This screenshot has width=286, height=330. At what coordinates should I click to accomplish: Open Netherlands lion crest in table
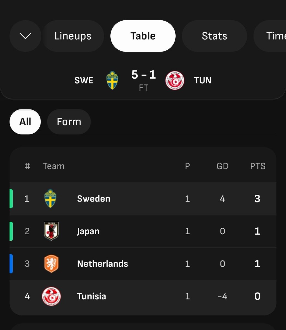point(51,264)
